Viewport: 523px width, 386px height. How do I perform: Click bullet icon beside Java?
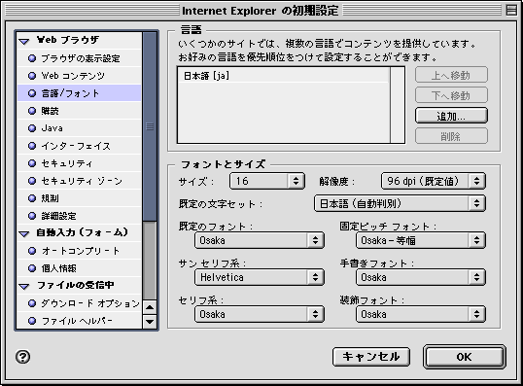tap(32, 128)
